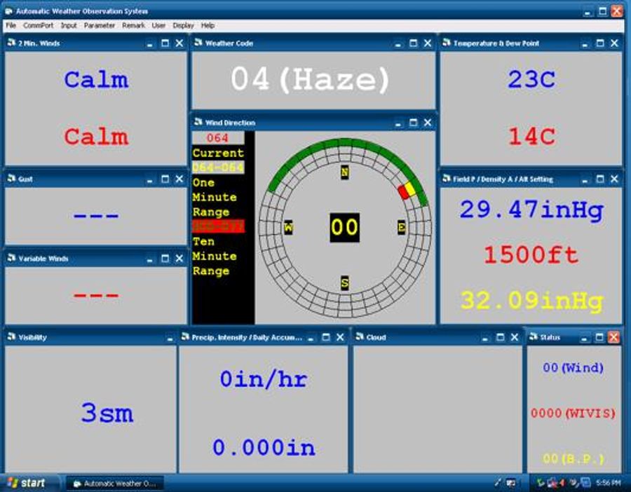Viewport: 631px width, 492px height.
Task: Click the 00 (Wind) status entry
Action: (x=573, y=367)
